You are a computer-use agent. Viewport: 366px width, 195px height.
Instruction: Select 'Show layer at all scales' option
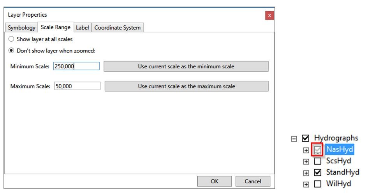11,39
